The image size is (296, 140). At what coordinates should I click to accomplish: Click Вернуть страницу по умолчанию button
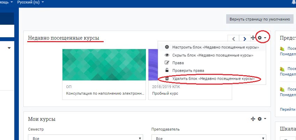(259, 19)
